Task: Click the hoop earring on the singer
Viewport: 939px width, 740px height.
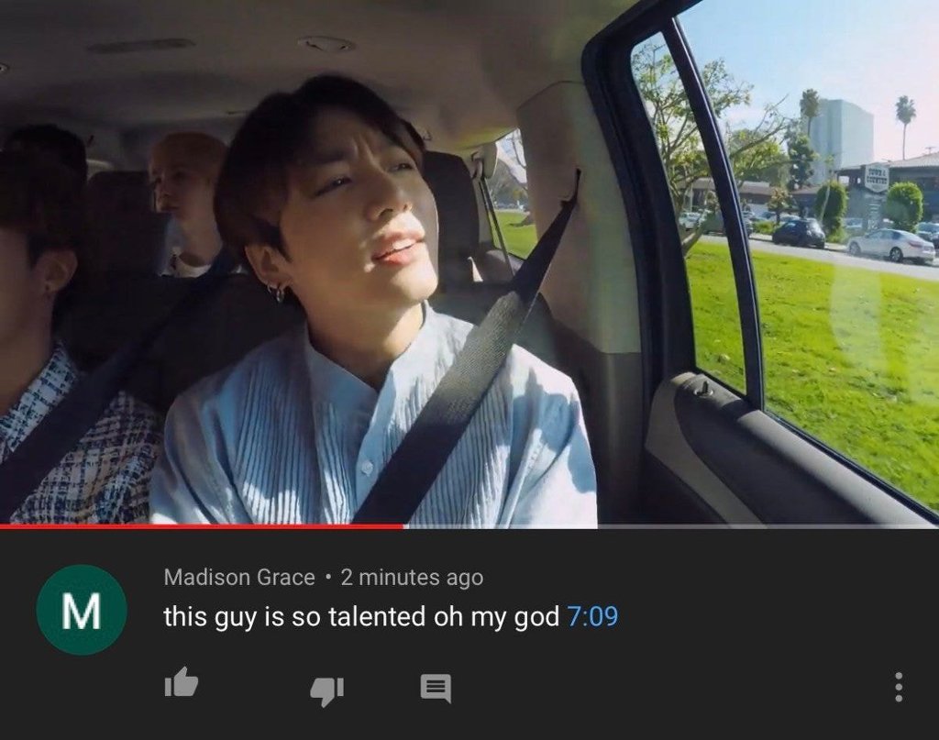Action: [276, 293]
